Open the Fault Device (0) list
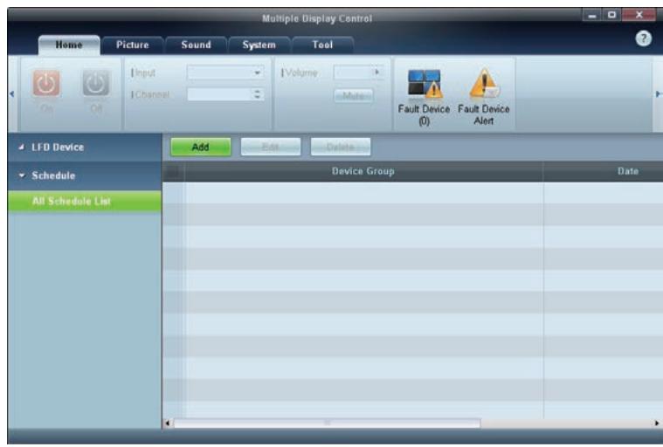Image resolution: width=663 pixels, height=447 pixels. coord(425,97)
